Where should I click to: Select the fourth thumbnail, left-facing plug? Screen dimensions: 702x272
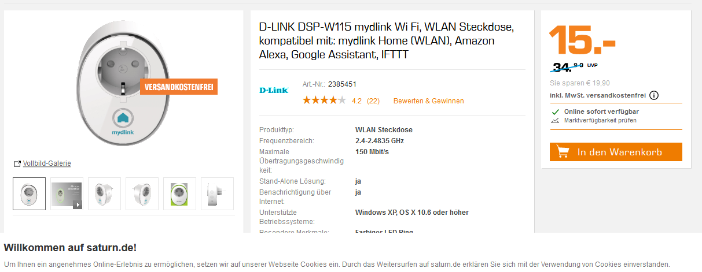[142, 193]
